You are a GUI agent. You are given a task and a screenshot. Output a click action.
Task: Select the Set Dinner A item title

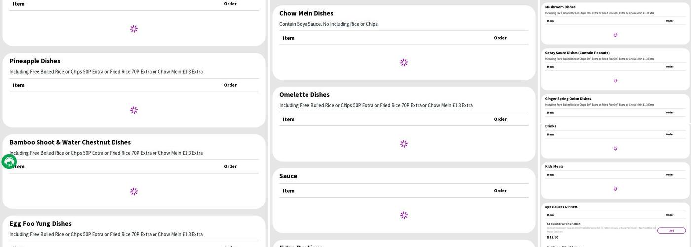(564, 224)
